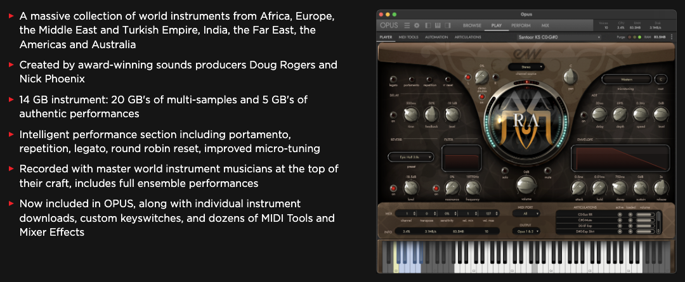Screen dimensions: 685x282
Task: Open the MIDI Port All dropdown
Action: [526, 214]
